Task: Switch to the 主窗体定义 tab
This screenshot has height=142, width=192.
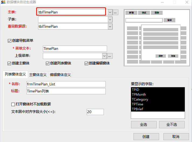Action: coord(38,75)
